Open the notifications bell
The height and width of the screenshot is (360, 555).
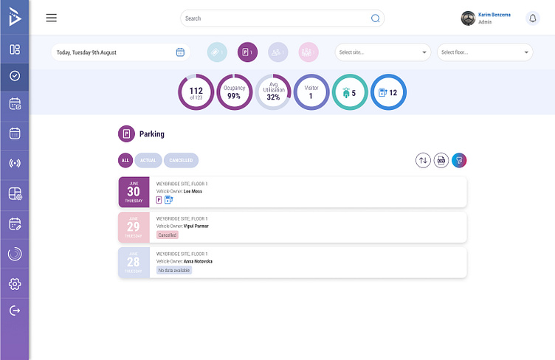coord(532,18)
